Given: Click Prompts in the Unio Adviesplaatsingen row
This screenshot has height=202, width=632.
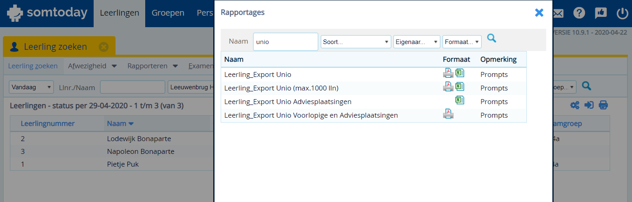Looking at the screenshot, I should tap(494, 102).
